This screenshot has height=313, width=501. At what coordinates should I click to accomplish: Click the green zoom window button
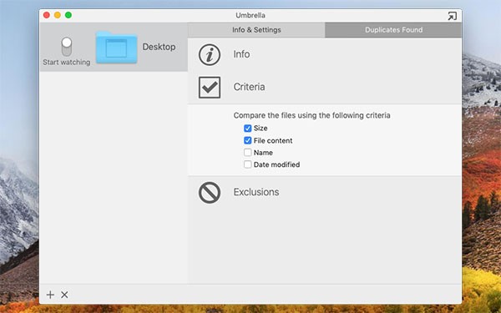click(68, 15)
